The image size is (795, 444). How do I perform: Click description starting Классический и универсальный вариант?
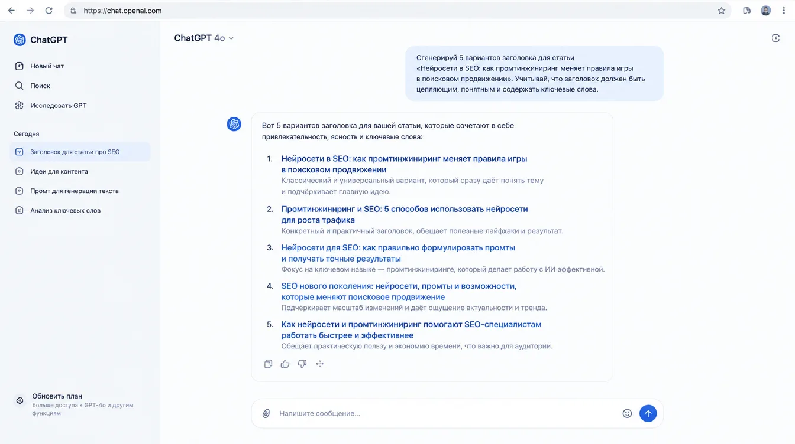click(412, 186)
